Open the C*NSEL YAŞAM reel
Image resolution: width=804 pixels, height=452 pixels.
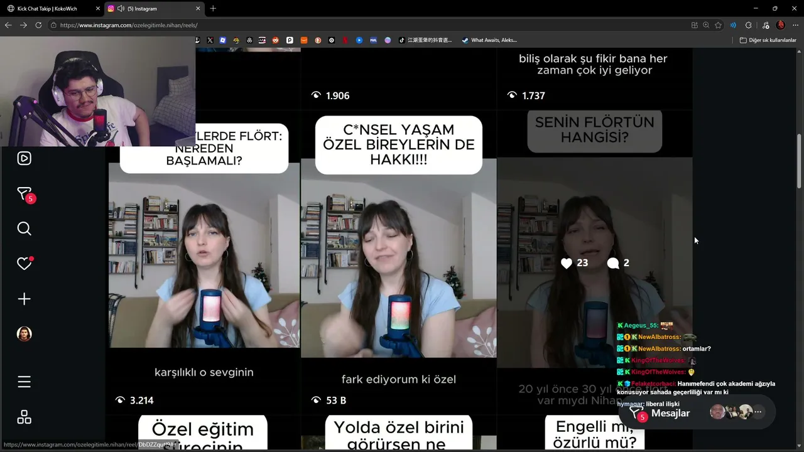[x=399, y=262]
